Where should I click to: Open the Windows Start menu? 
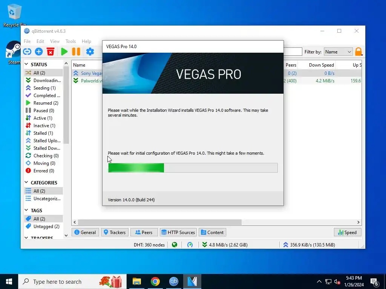tap(9, 281)
